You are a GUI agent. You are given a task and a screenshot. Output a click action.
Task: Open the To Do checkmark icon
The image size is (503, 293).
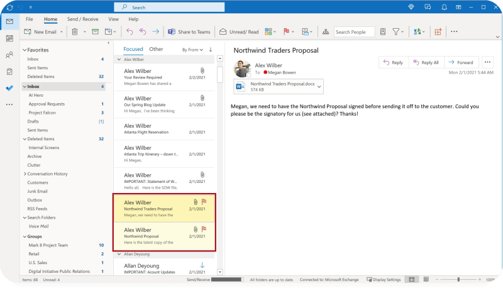coord(9,88)
